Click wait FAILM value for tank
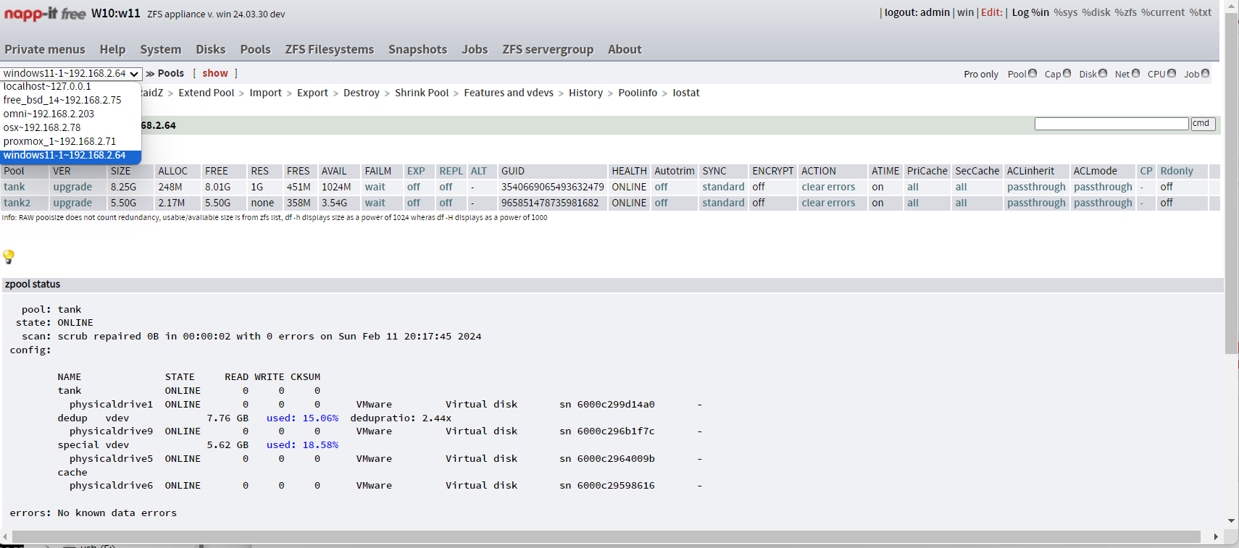 click(x=375, y=187)
